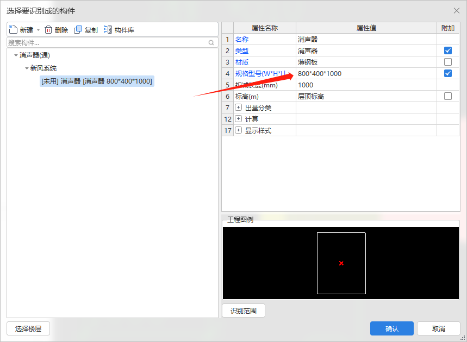This screenshot has height=342, width=467.
Task: Confirm with the 确认 button
Action: 391,328
